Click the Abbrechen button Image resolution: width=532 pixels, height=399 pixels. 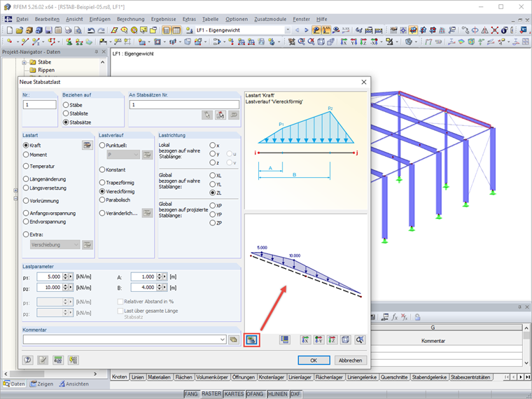[x=351, y=360]
